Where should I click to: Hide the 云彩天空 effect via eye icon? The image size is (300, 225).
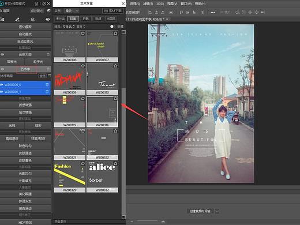pyautogui.click(x=2, y=55)
